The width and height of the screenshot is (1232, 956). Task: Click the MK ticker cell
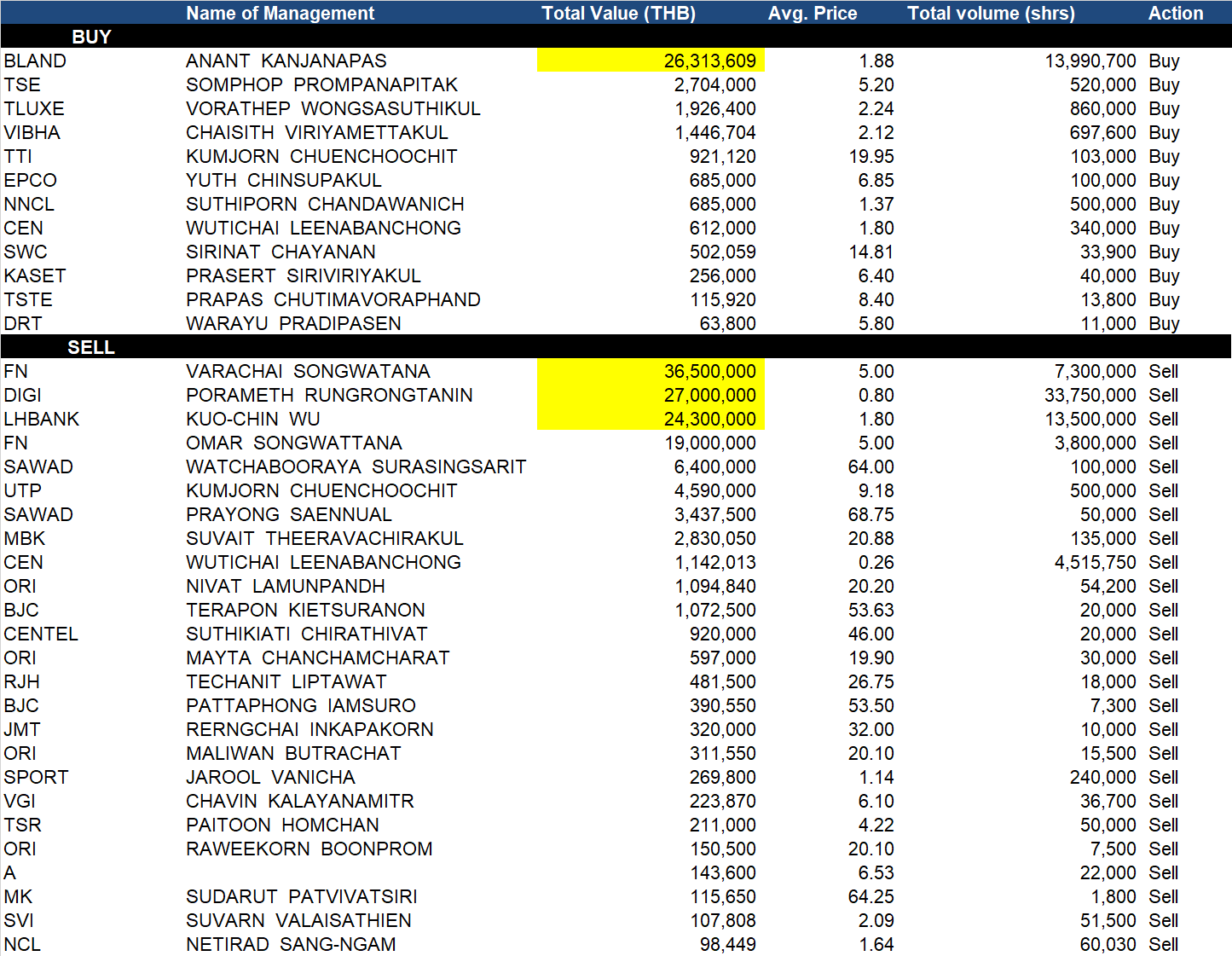pyautogui.click(x=18, y=896)
